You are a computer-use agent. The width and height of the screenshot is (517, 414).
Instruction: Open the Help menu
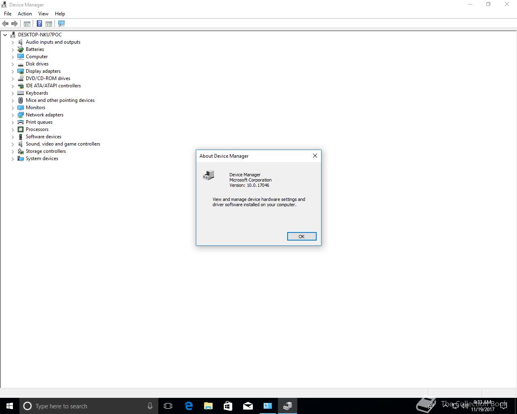[x=60, y=14]
